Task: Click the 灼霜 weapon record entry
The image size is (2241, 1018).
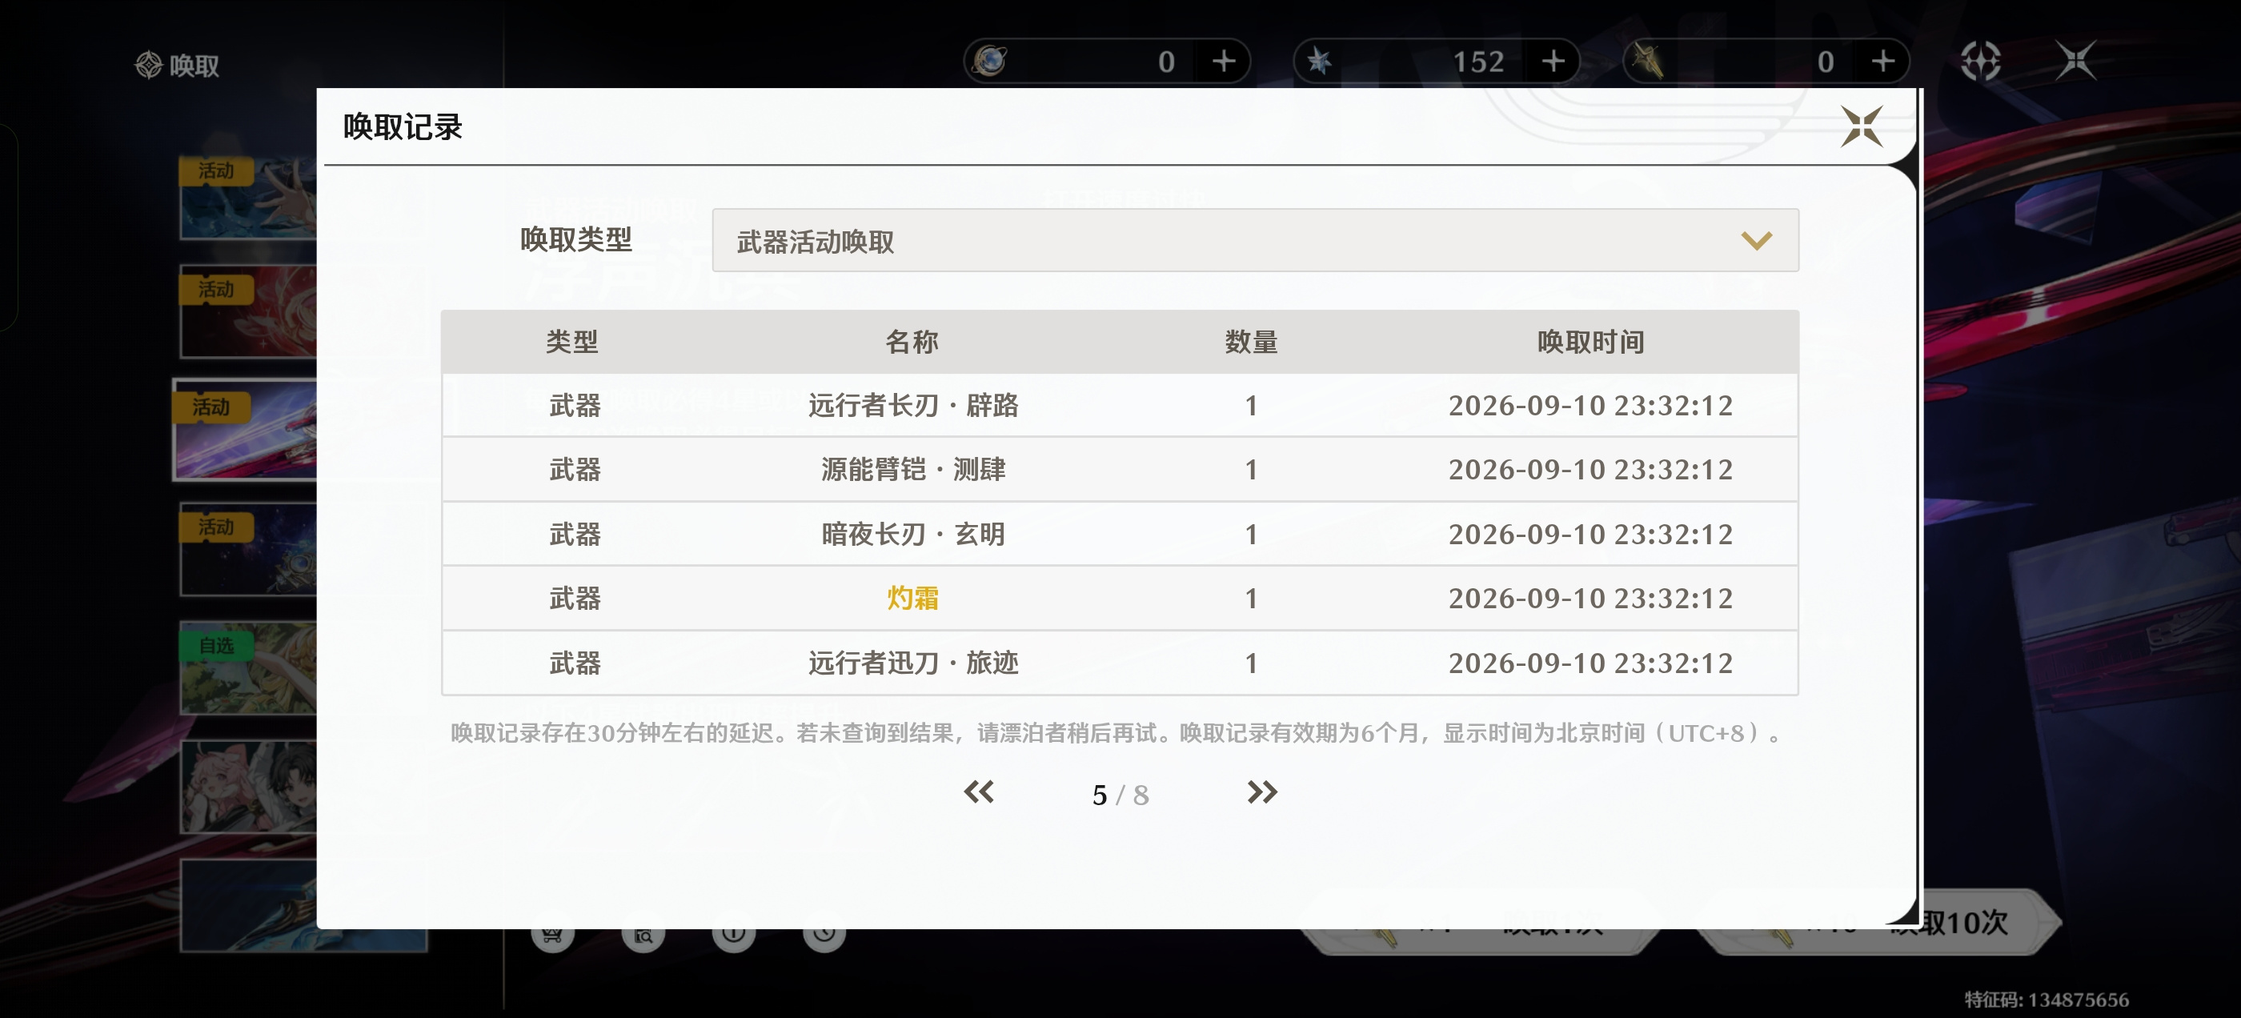Action: pyautogui.click(x=912, y=599)
